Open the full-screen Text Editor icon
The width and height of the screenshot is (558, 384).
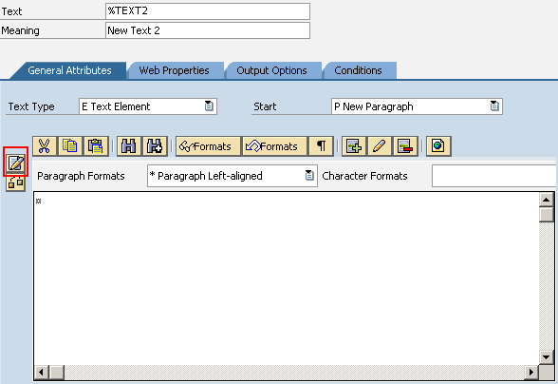pos(15,163)
